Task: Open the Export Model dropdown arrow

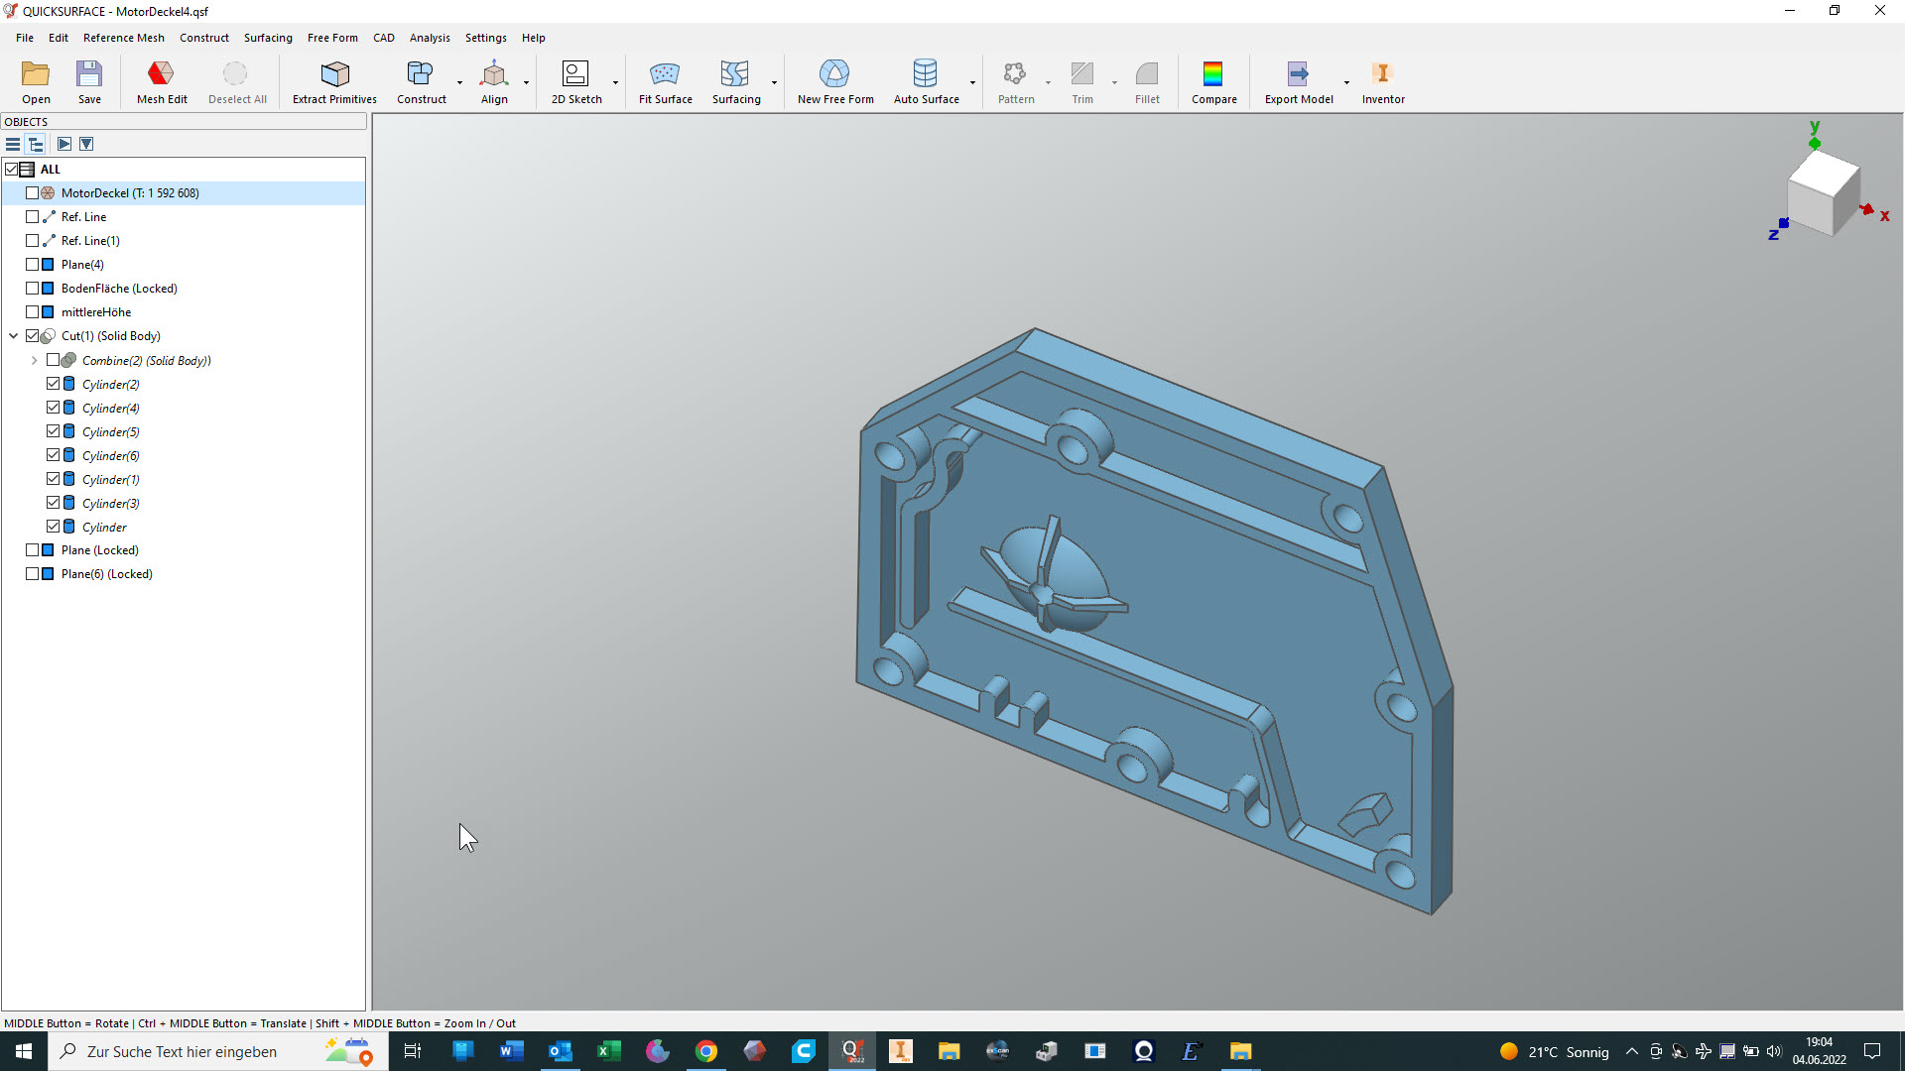Action: coord(1346,82)
